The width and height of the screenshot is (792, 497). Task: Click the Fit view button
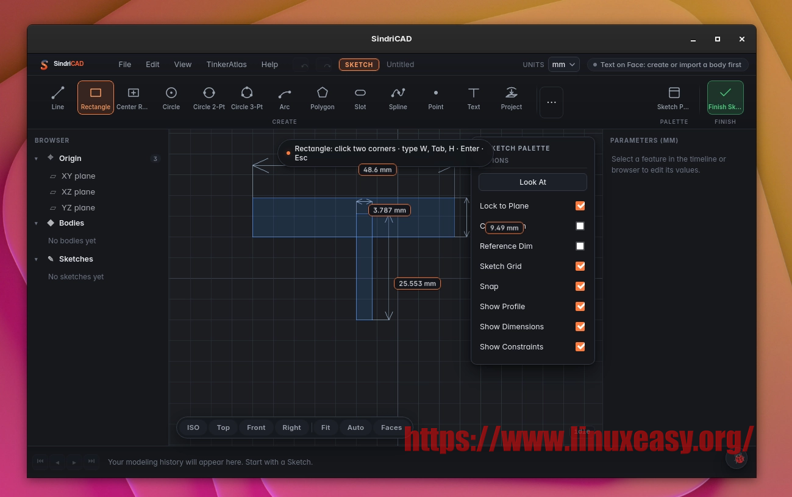(x=326, y=427)
